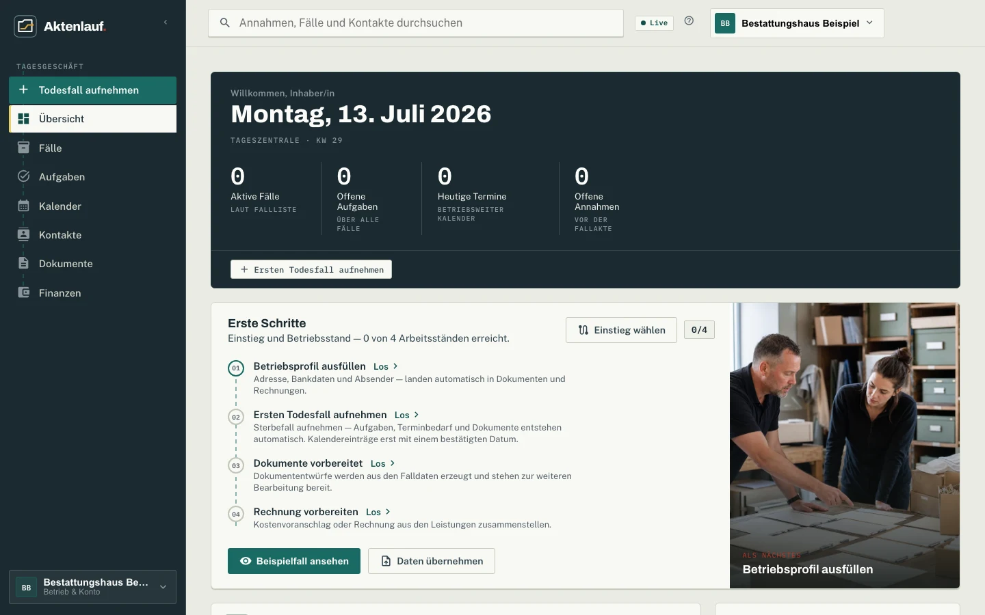Screen dimensions: 985x615
Task: Select Kontakte in the sidebar
Action: click(x=92, y=235)
